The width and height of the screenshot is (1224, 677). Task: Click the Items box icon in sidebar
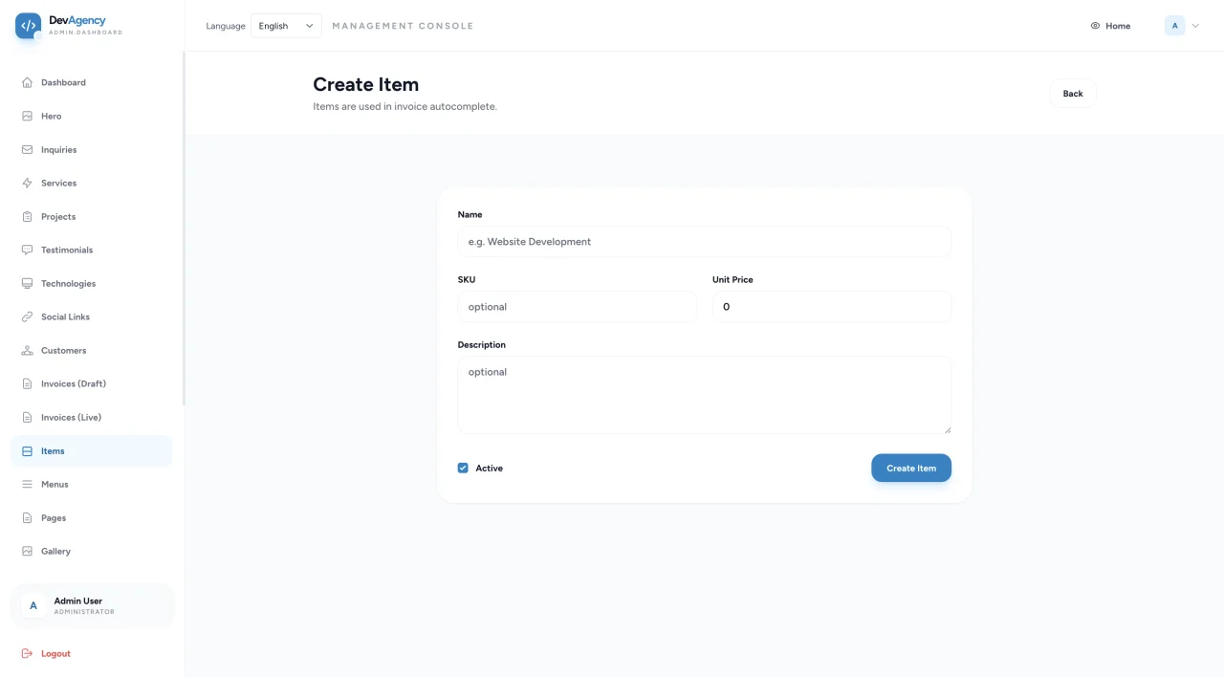click(27, 450)
